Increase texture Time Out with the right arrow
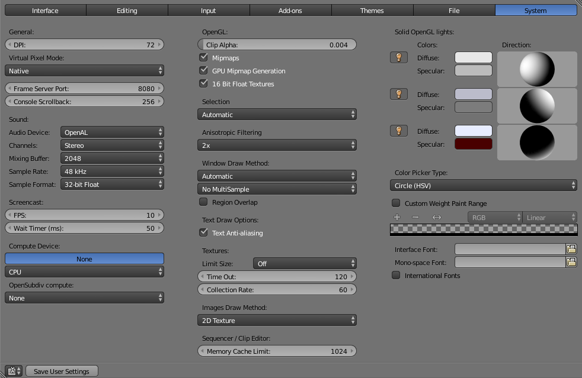 point(352,276)
